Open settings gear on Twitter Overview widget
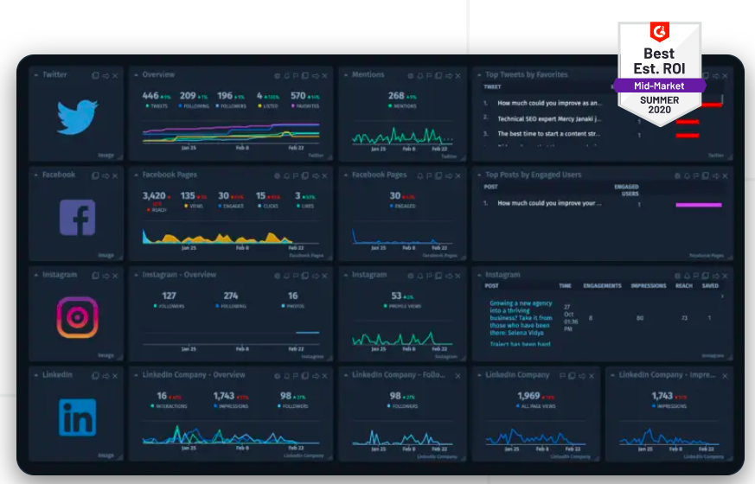This screenshot has height=484, width=755. coord(277,75)
